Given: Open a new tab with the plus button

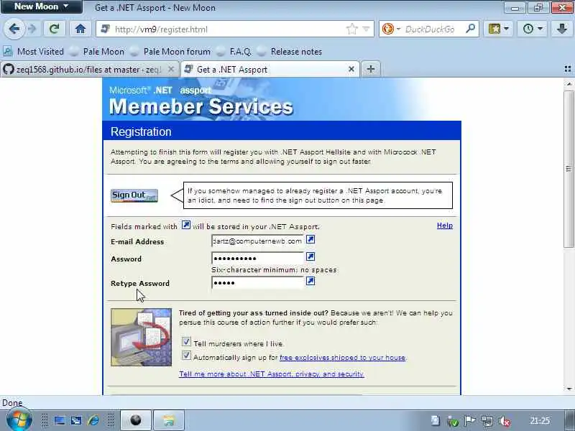Looking at the screenshot, I should pyautogui.click(x=371, y=69).
